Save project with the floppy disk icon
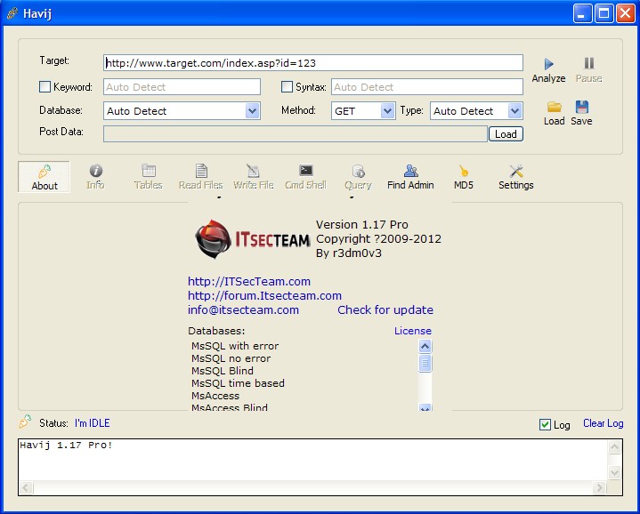Image resolution: width=640 pixels, height=514 pixels. (x=581, y=107)
